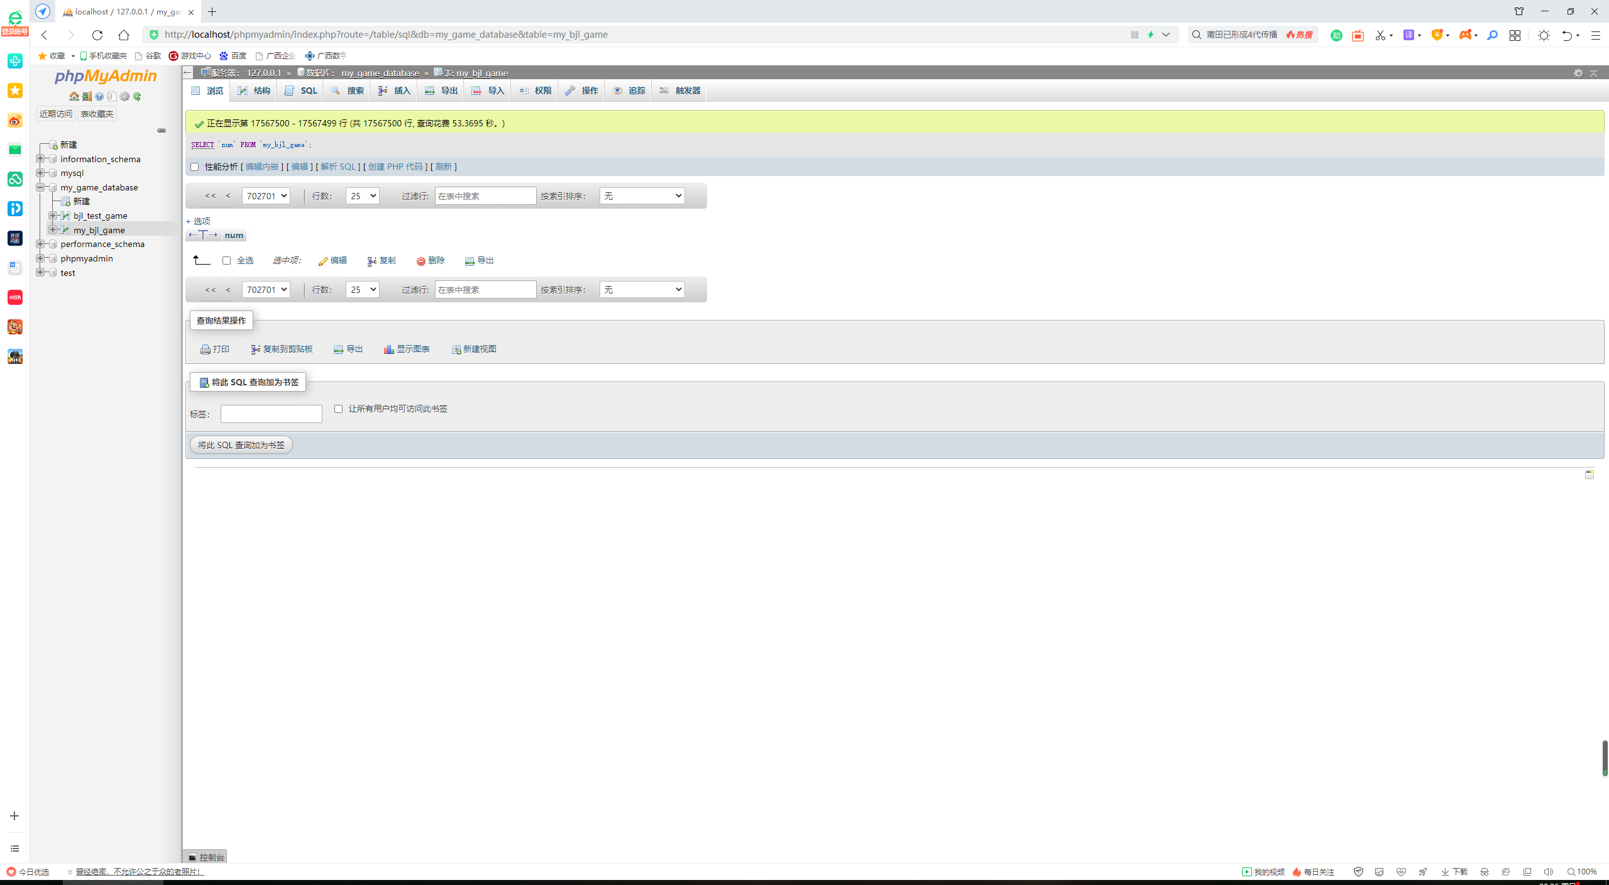Open the MySQL docs copy icon
This screenshot has height=885, width=1609.
[x=112, y=96]
